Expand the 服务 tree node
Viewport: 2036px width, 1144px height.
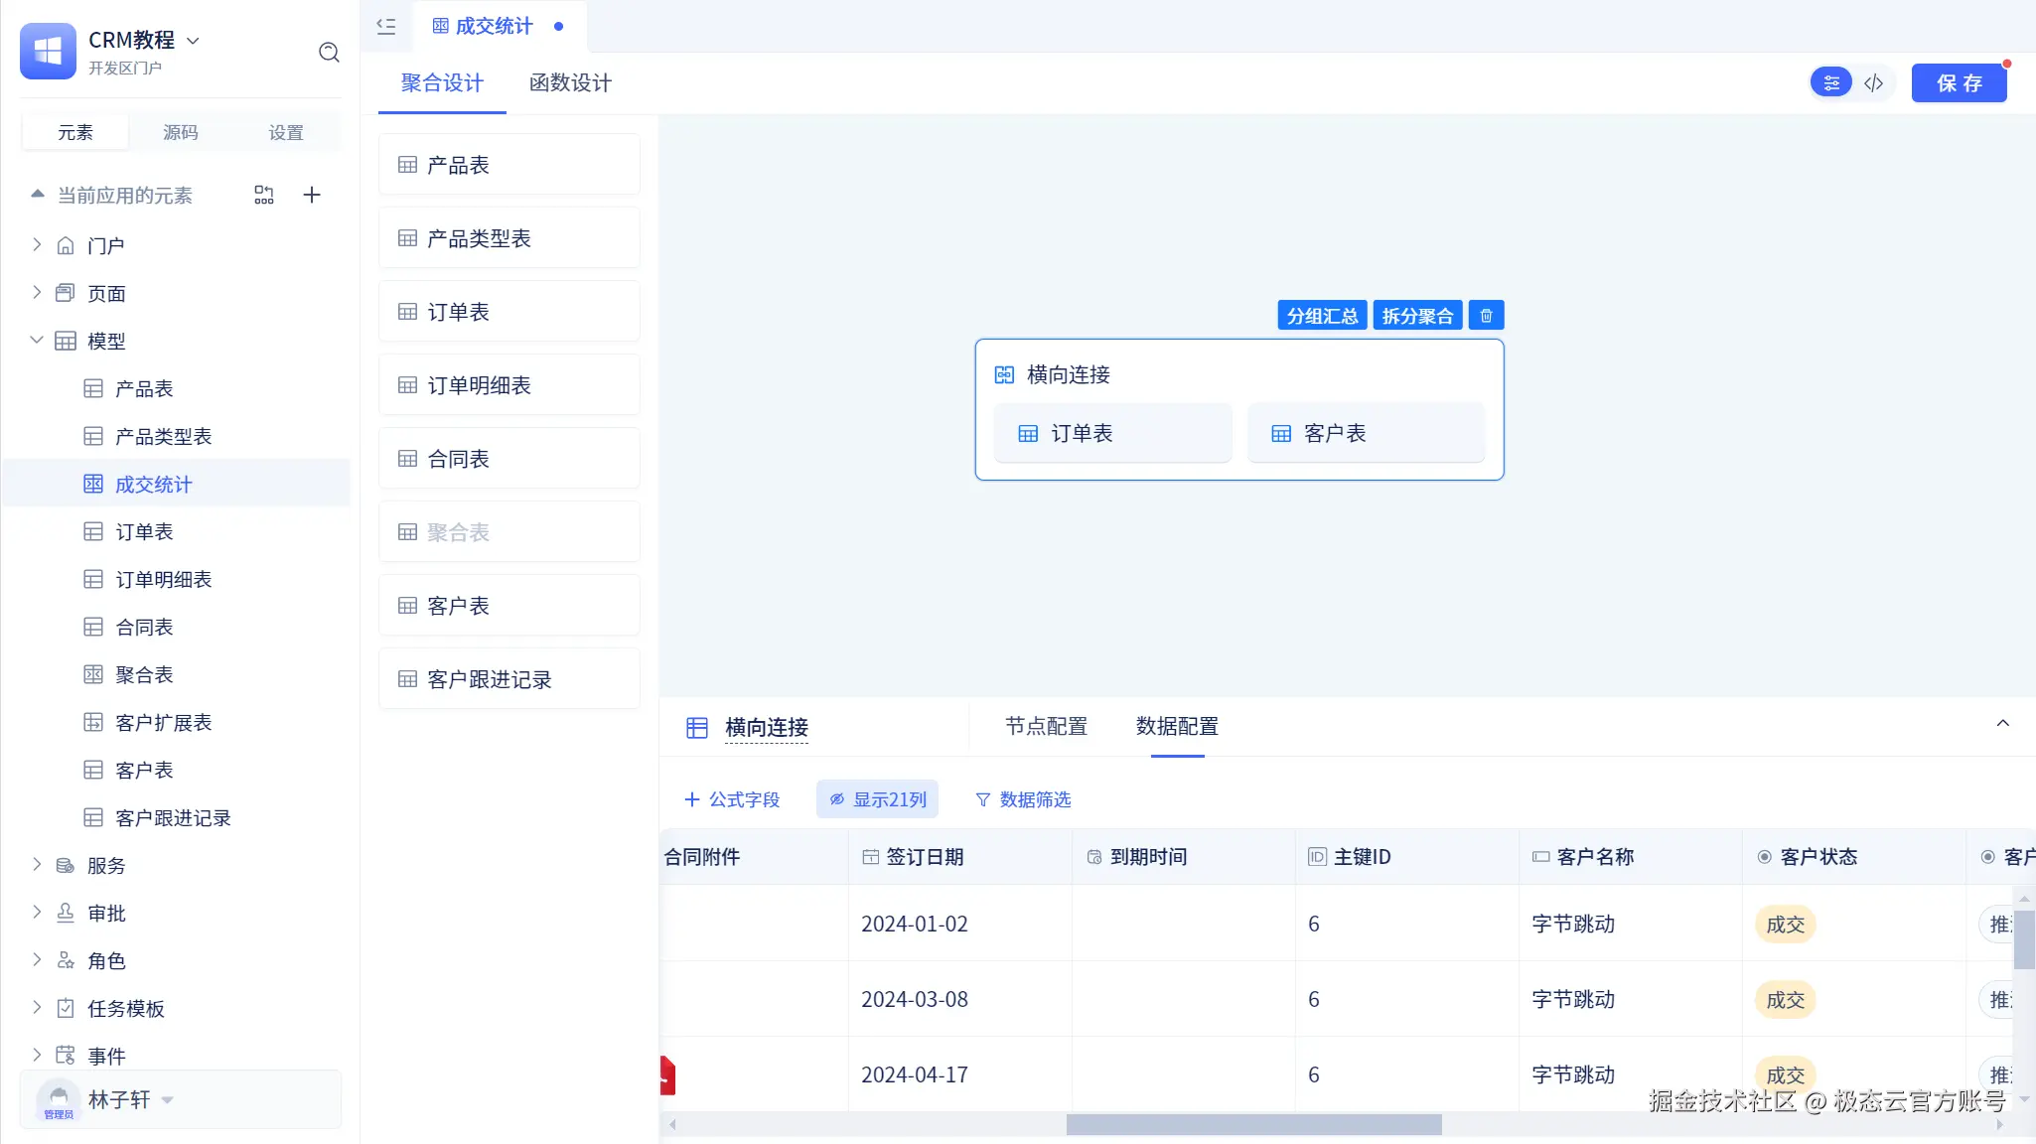pos(37,865)
